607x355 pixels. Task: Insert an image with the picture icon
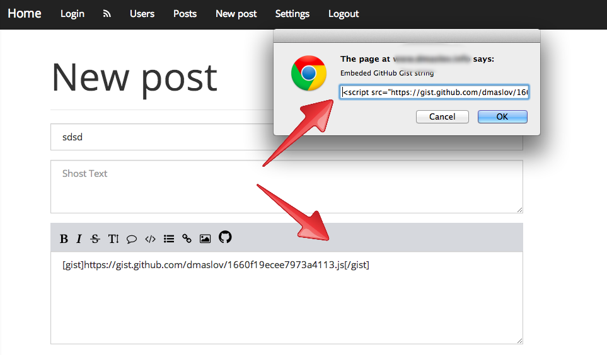click(x=205, y=239)
